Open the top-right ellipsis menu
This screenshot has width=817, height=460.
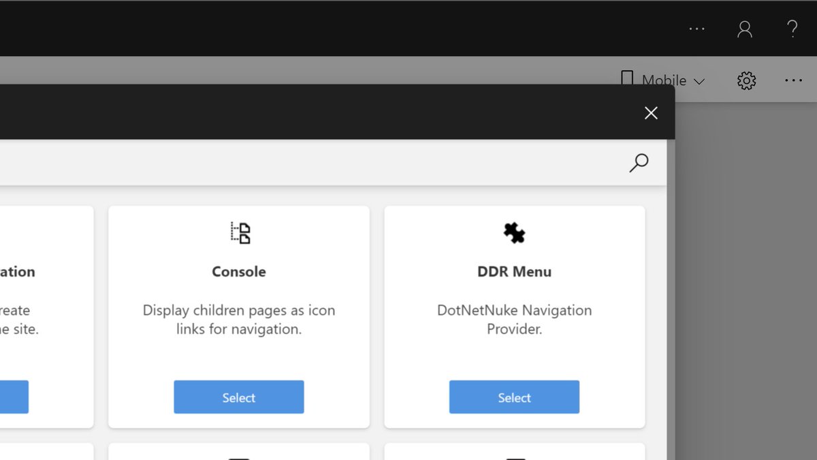696,29
